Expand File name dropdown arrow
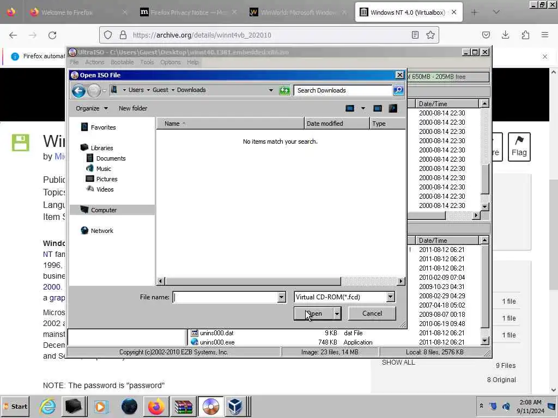 coord(282,297)
